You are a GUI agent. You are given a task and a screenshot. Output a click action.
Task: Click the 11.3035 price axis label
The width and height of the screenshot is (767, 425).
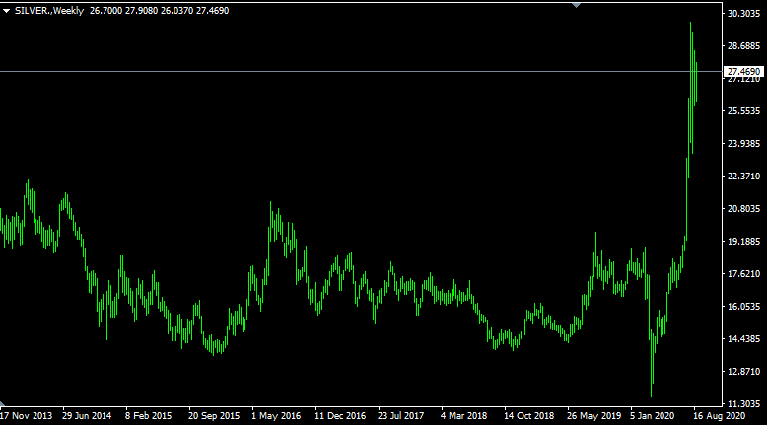(x=743, y=404)
